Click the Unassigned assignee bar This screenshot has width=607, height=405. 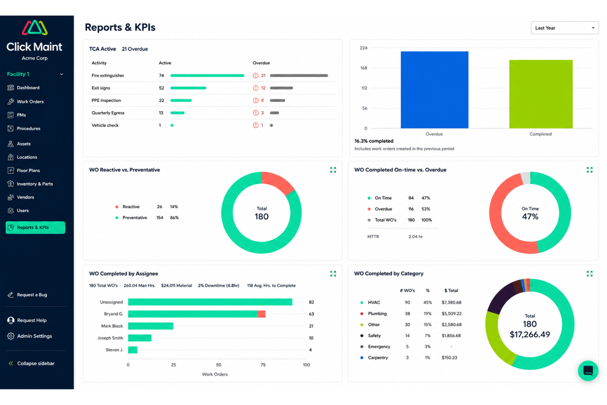[210, 302]
